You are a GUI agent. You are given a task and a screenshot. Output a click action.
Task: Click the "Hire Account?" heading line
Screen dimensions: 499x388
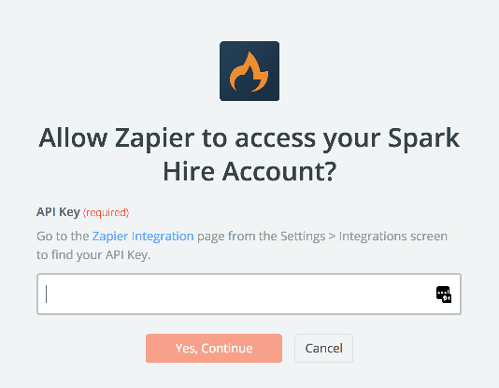249,171
